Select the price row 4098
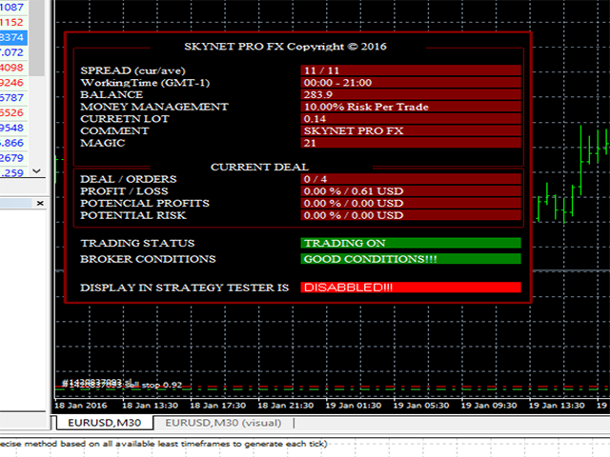The height and width of the screenshot is (457, 610). pos(13,68)
